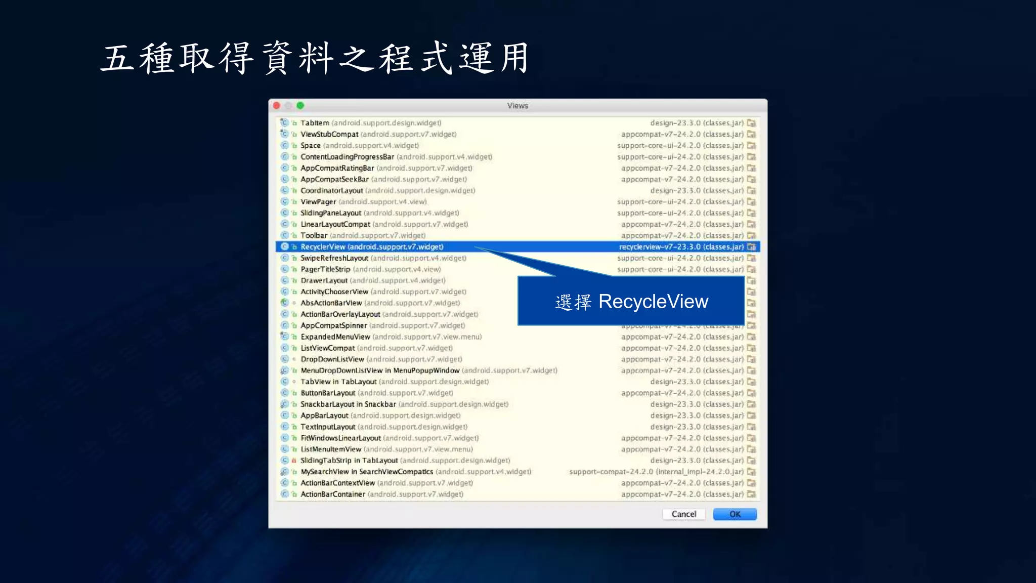The height and width of the screenshot is (583, 1036).
Task: Click the Cancel button
Action: click(x=684, y=514)
